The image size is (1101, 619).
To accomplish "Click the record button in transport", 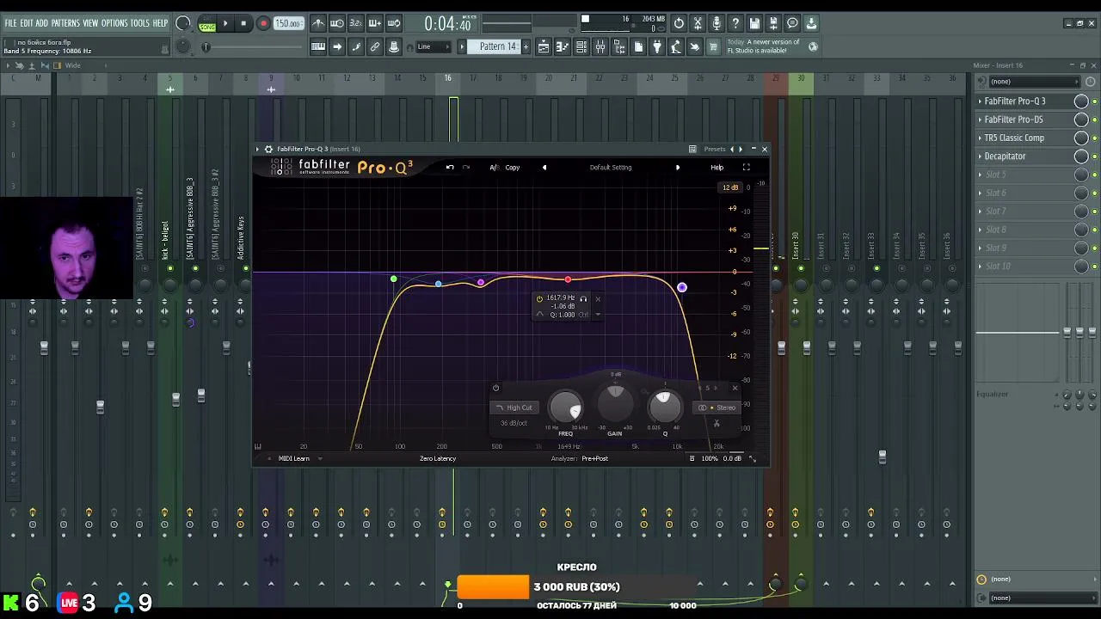I will pyautogui.click(x=263, y=24).
